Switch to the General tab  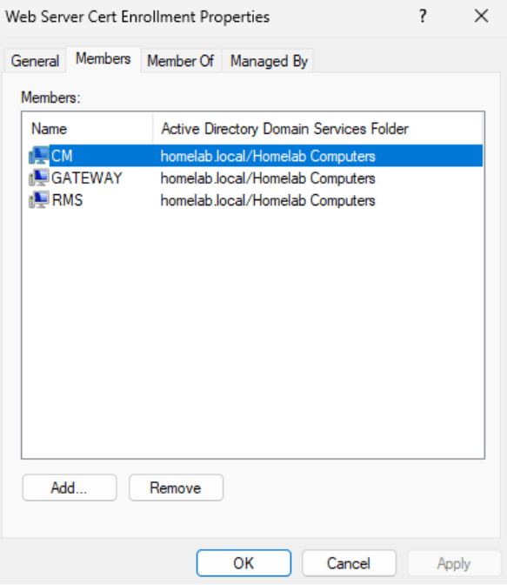(x=35, y=61)
